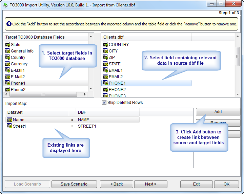The width and height of the screenshot is (244, 194).
Task: Click the Exit button
Action: pyautogui.click(x=196, y=184)
